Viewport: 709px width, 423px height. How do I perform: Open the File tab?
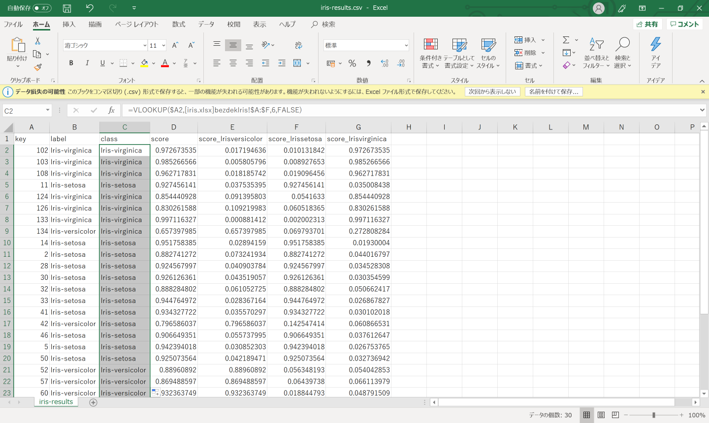(13, 24)
